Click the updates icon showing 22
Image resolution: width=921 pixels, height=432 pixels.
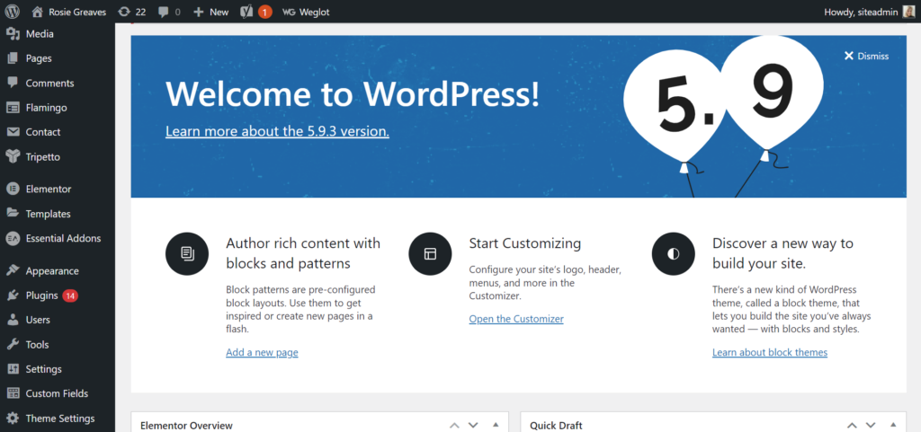click(124, 12)
